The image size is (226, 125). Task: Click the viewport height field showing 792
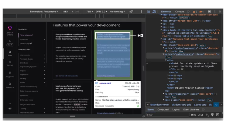[x=77, y=12]
